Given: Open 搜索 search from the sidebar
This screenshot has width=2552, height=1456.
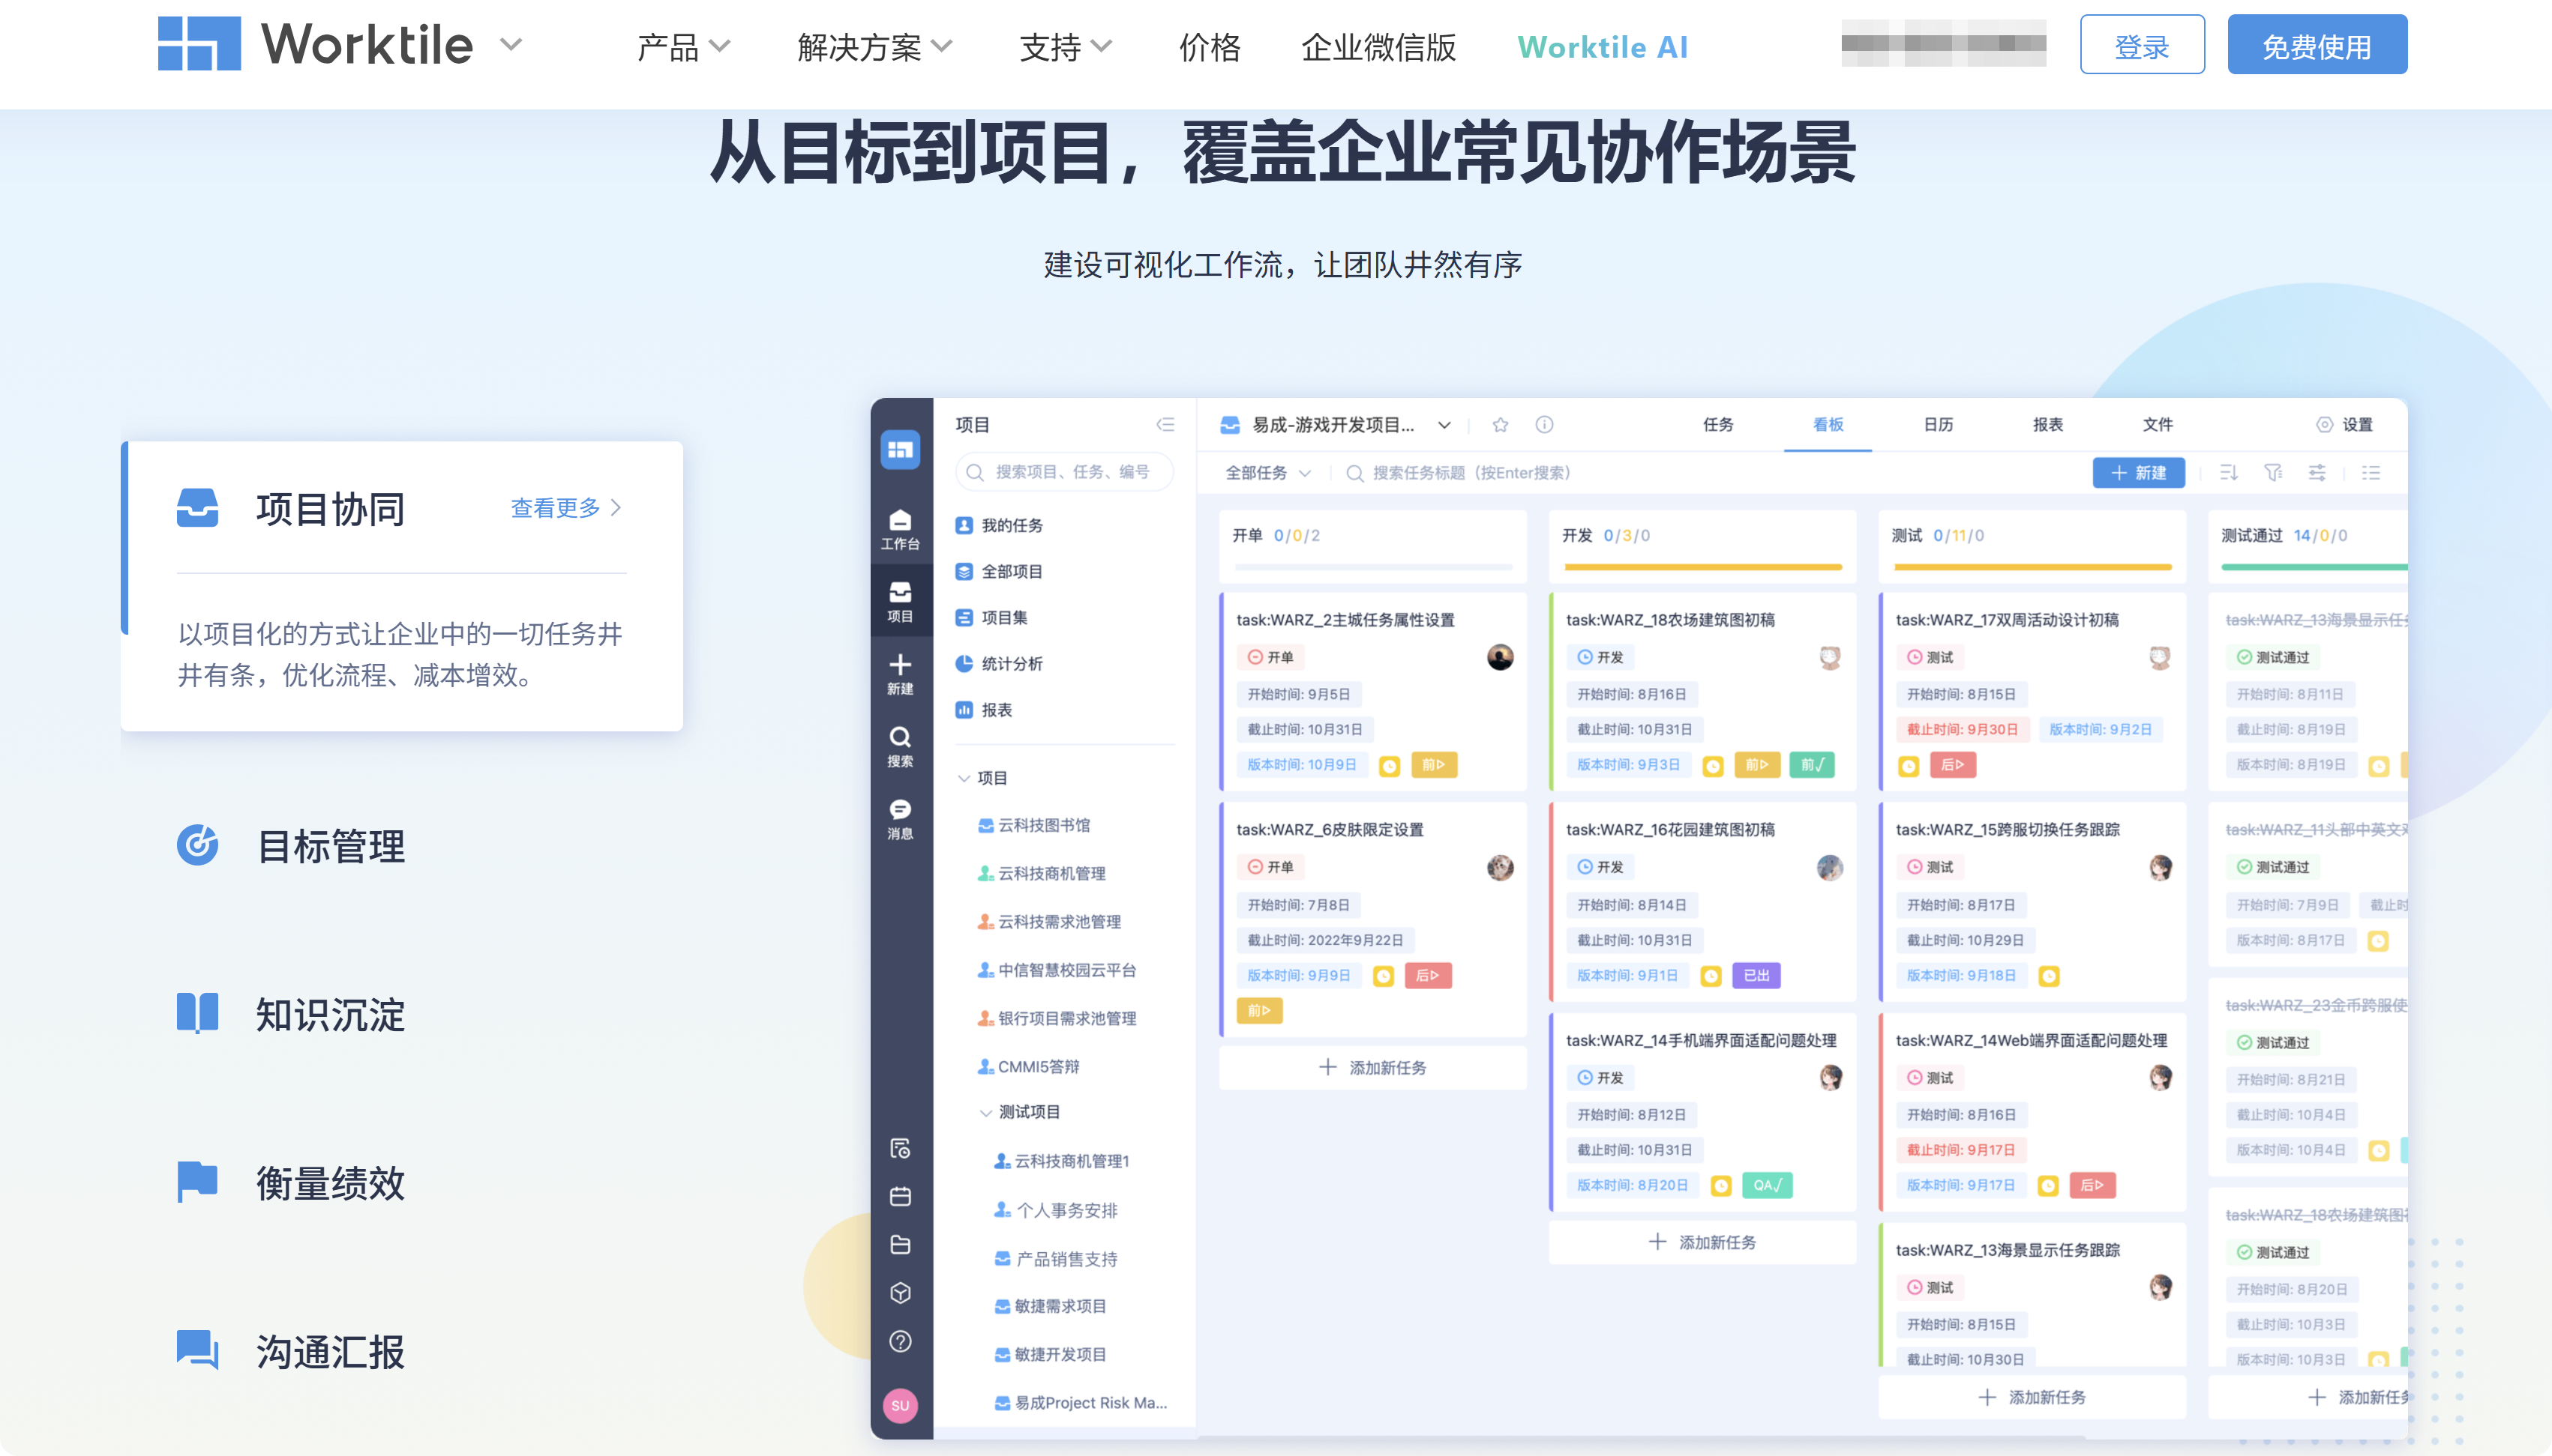Looking at the screenshot, I should click(901, 745).
